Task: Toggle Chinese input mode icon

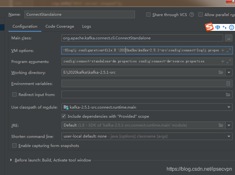Action: [218, 27]
